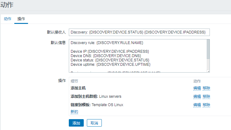Select the 添加主机 detail text

coord(78,88)
